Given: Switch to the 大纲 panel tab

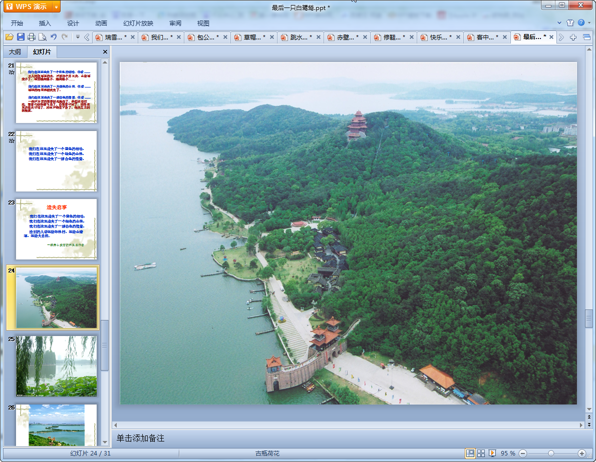Looking at the screenshot, I should (15, 52).
